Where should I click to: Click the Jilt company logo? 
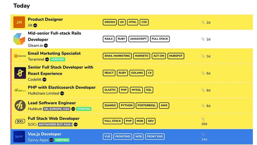[19, 22]
